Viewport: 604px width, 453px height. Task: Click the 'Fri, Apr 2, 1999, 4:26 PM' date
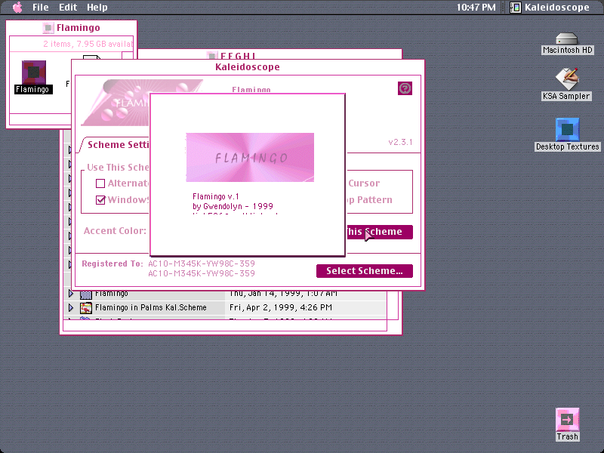280,307
